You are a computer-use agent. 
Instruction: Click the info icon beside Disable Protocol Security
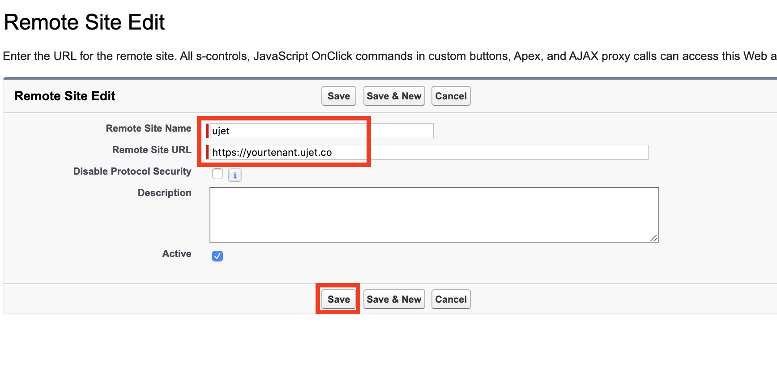point(235,175)
